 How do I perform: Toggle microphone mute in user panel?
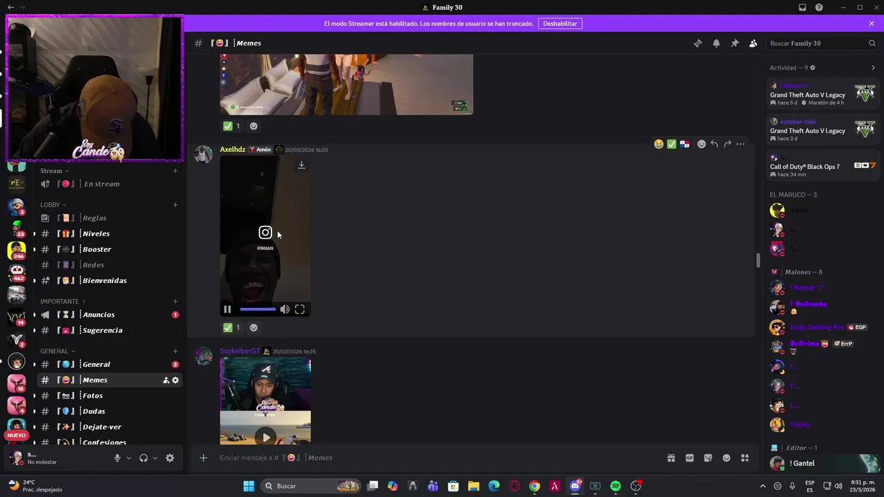click(x=117, y=458)
